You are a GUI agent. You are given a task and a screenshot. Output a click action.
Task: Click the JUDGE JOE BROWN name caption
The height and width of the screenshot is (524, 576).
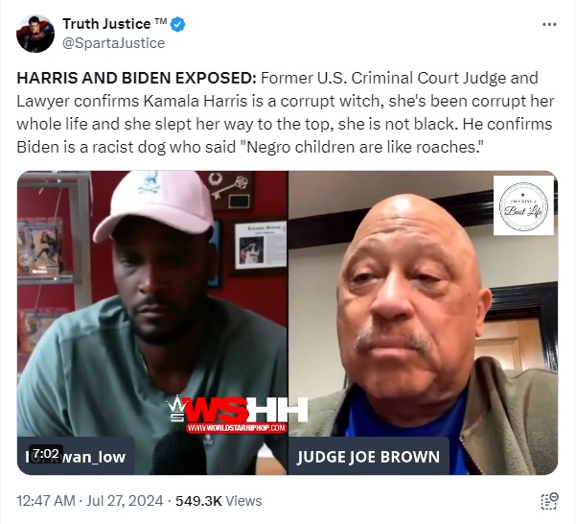[x=368, y=456]
